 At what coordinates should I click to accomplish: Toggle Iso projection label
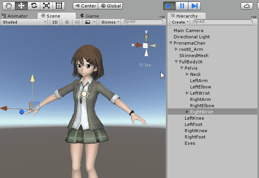(145, 65)
